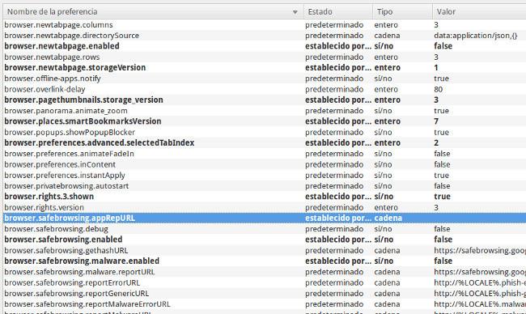Screen dimensions: 526x314
Task: Select browser.privatebrowsing.autostart preference
Action: click(x=265, y=186)
